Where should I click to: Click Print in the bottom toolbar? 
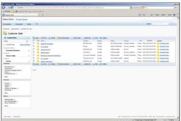pyautogui.click(x=95, y=64)
